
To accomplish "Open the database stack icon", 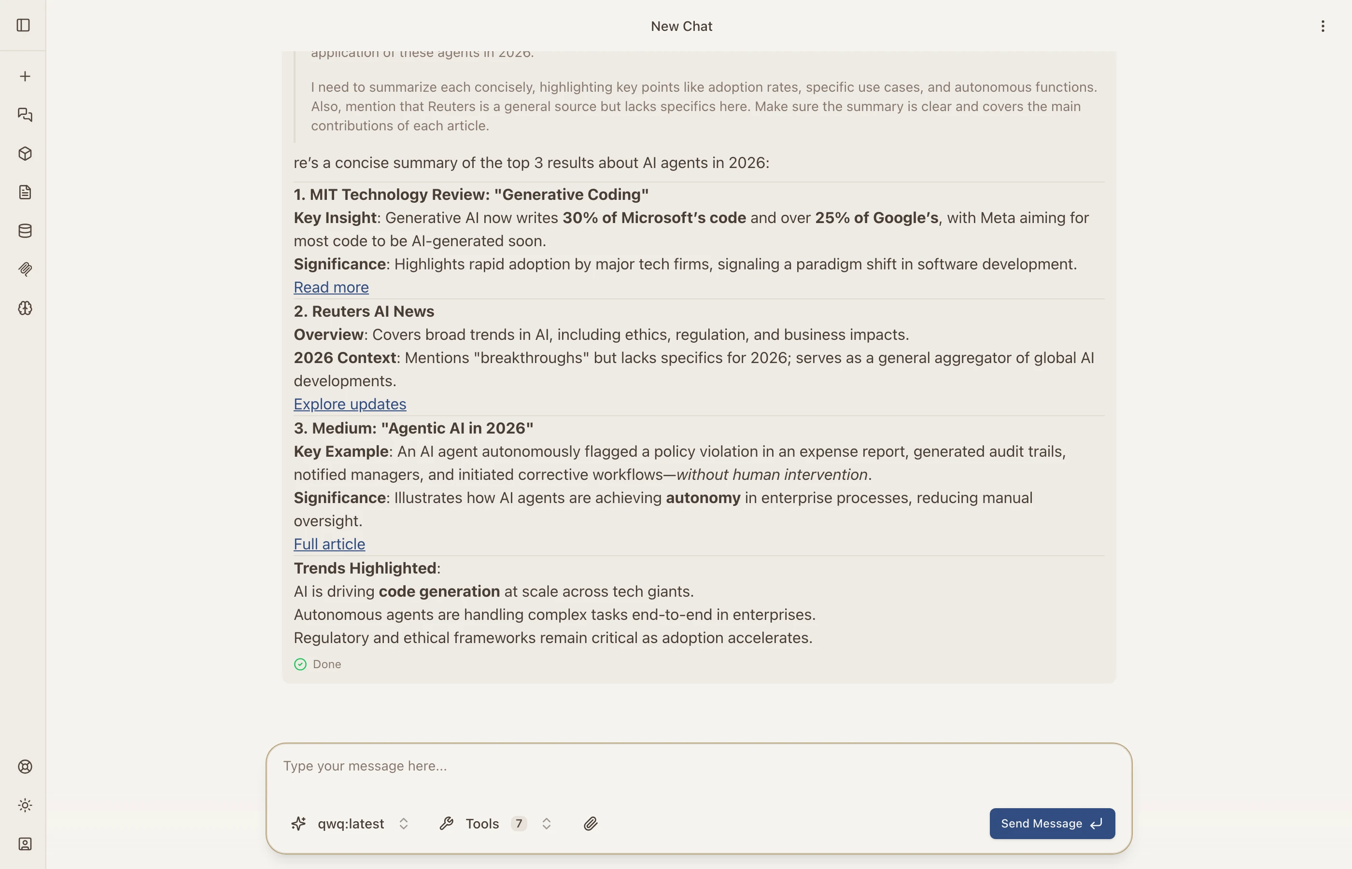I will [x=25, y=231].
